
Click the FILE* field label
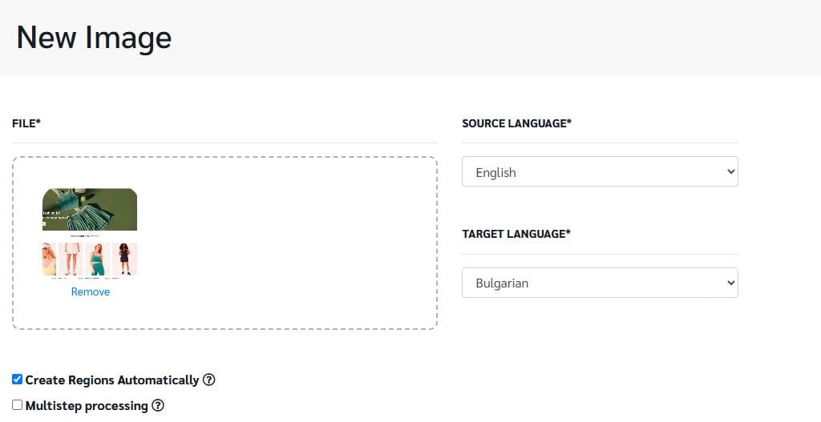coord(26,123)
